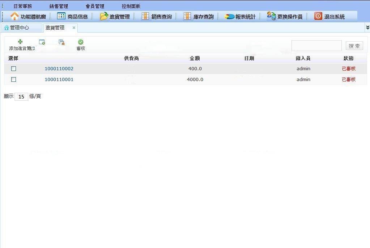370x248 pixels.
Task: Click the 日期 column header
Action: [249, 58]
